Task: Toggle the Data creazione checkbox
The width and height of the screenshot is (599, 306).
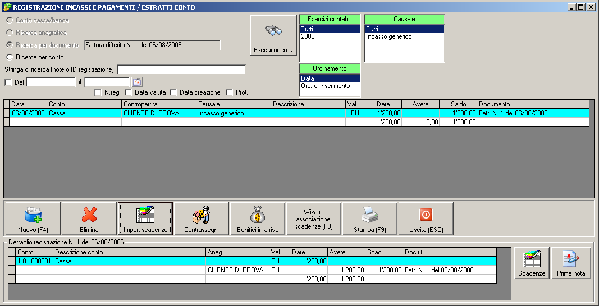Action: point(173,92)
